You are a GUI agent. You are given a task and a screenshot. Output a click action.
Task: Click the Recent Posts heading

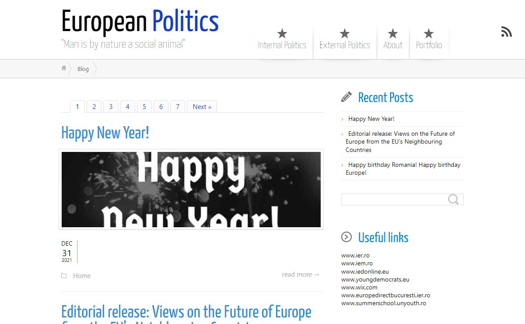(x=385, y=97)
